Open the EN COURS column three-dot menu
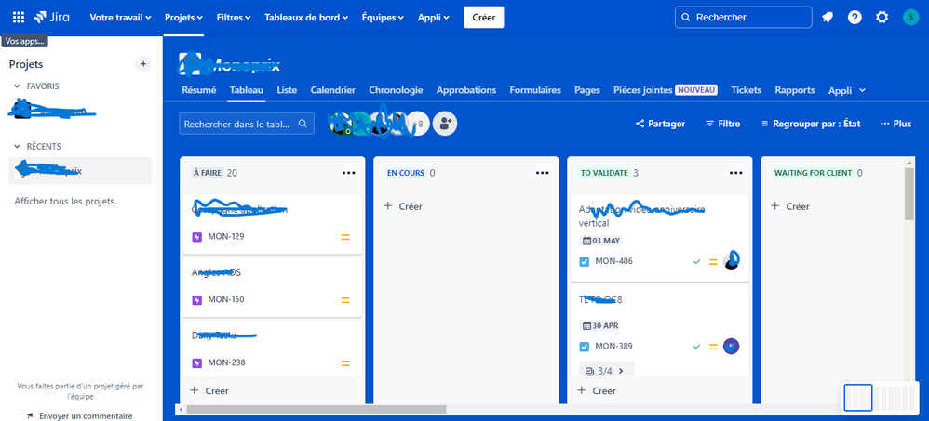Screen dimensions: 929x421 point(542,173)
